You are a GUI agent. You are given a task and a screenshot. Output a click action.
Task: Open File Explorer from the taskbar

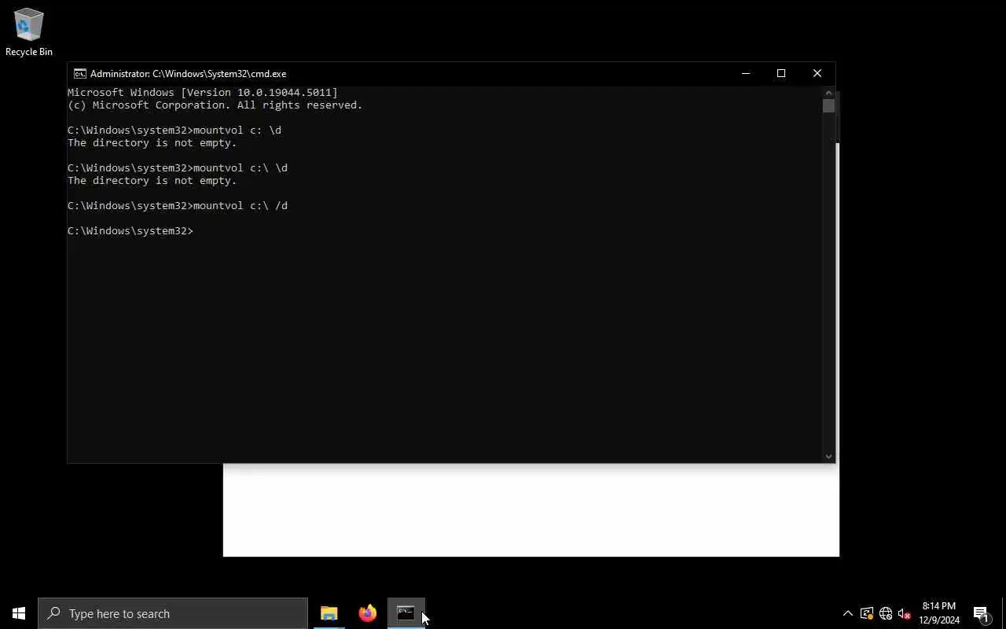(329, 613)
